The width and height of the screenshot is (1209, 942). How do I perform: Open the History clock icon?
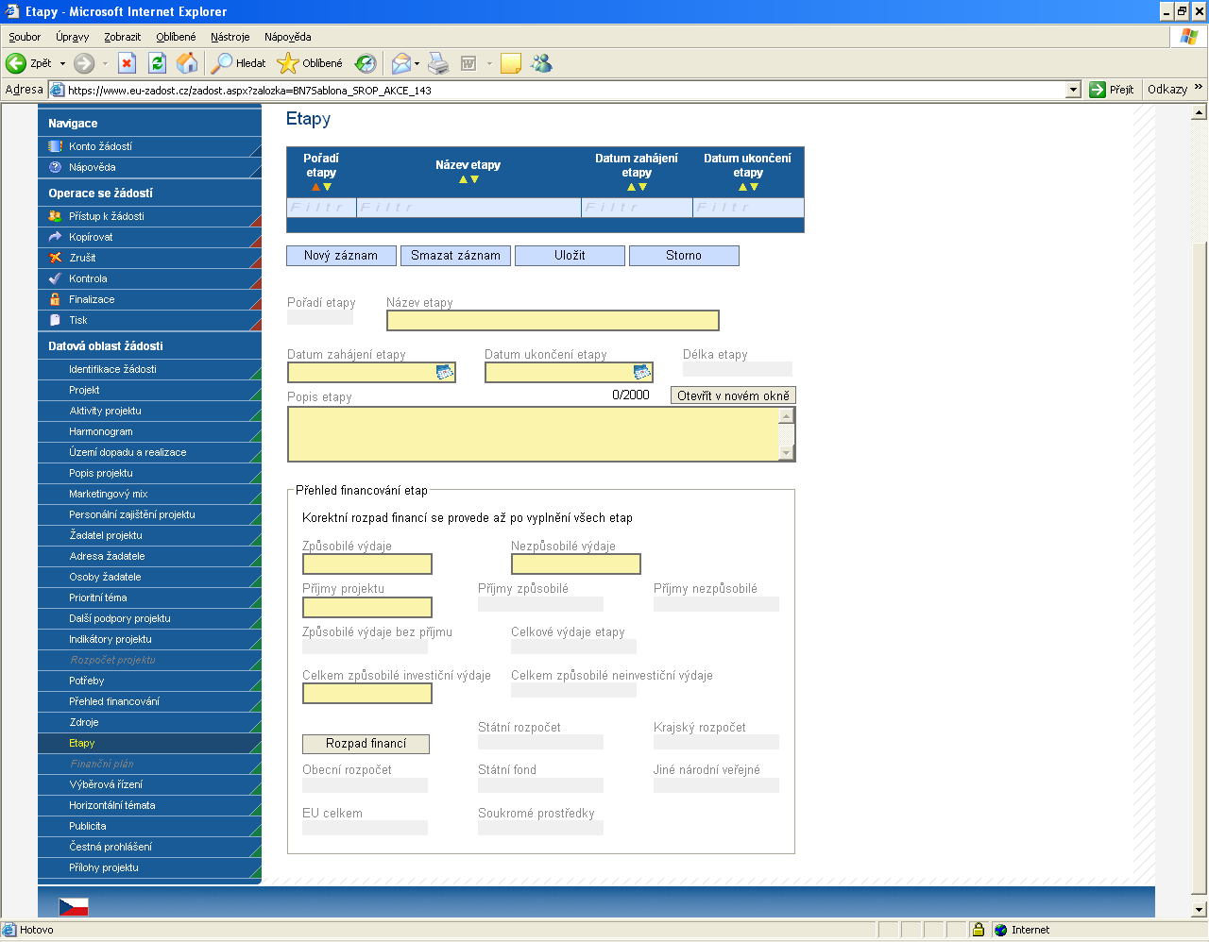pyautogui.click(x=366, y=63)
